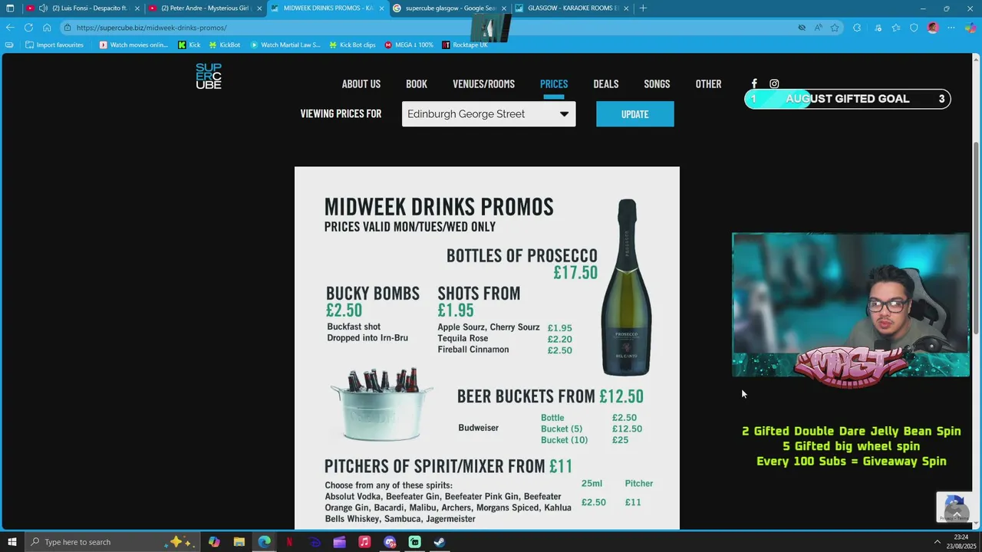Open the Watch movies online bookmark
982x552 pixels.
133,45
